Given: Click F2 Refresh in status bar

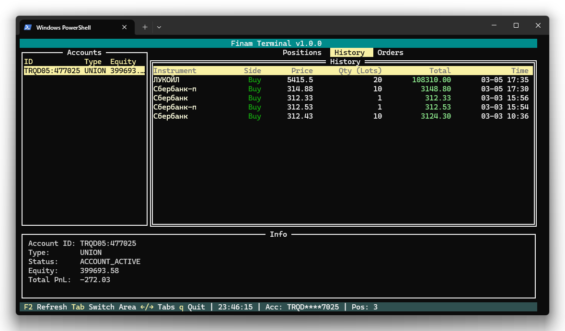Looking at the screenshot, I should coord(45,307).
